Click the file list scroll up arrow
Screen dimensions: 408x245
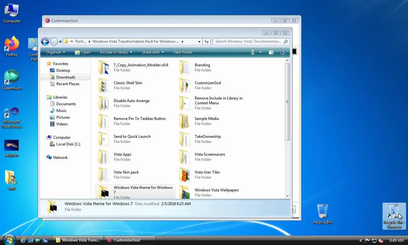(288, 60)
